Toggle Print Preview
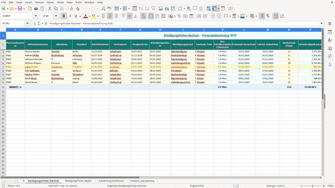The width and height of the screenshot is (335, 188). coord(42,9)
